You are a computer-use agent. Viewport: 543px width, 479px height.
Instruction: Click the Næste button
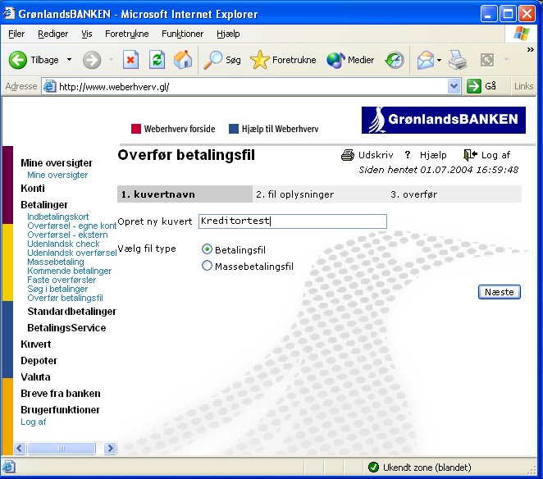(x=499, y=292)
